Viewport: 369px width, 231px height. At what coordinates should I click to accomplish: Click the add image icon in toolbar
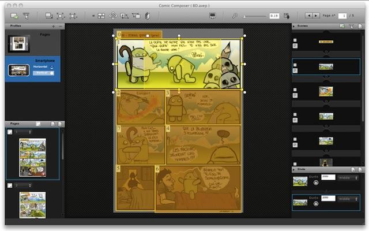pos(14,16)
